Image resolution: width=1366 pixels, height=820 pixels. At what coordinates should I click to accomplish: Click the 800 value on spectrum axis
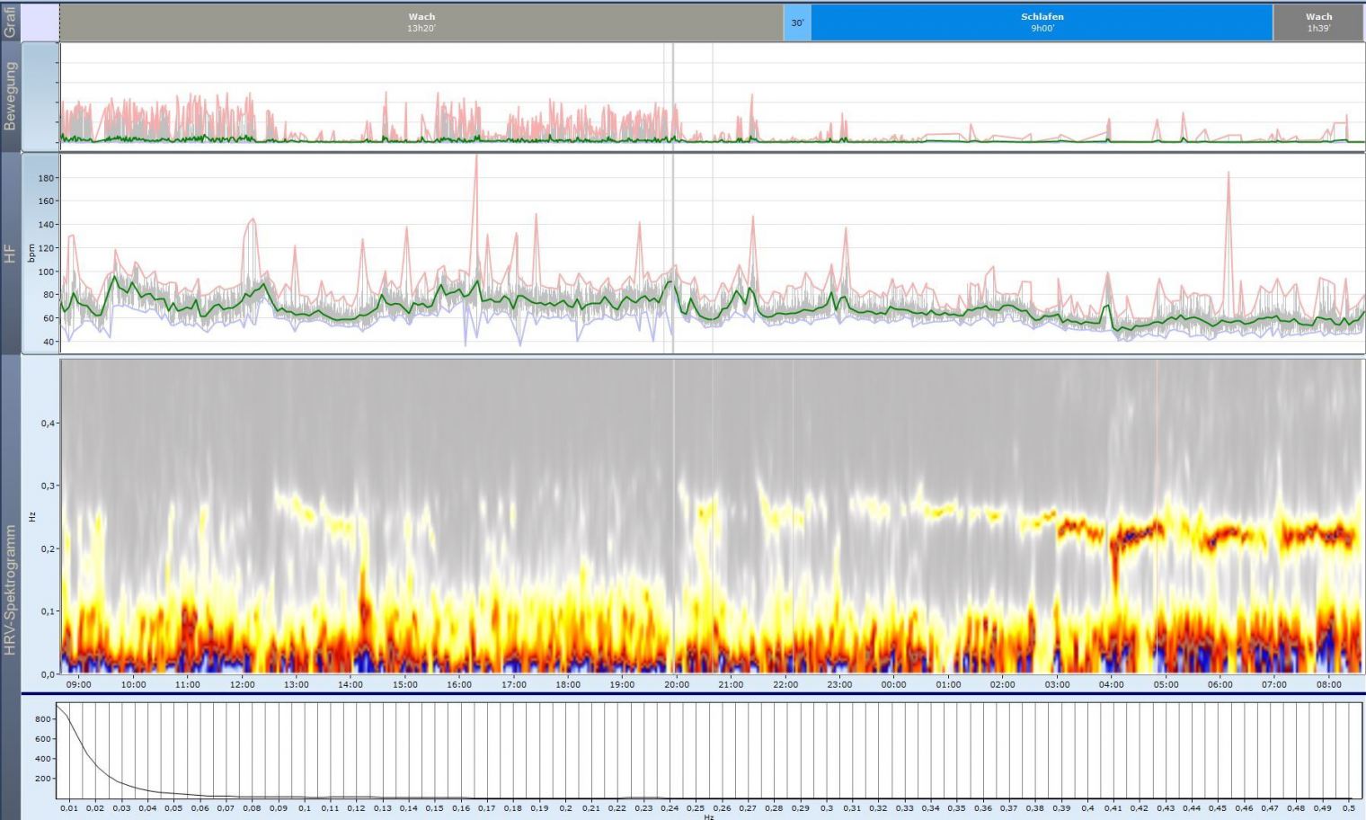click(42, 719)
